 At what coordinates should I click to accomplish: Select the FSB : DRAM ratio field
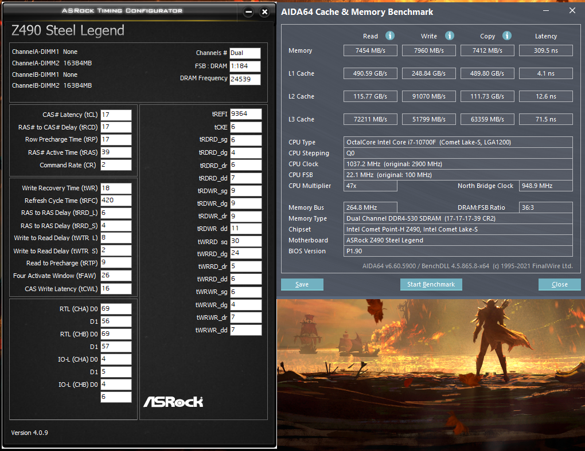tap(245, 66)
